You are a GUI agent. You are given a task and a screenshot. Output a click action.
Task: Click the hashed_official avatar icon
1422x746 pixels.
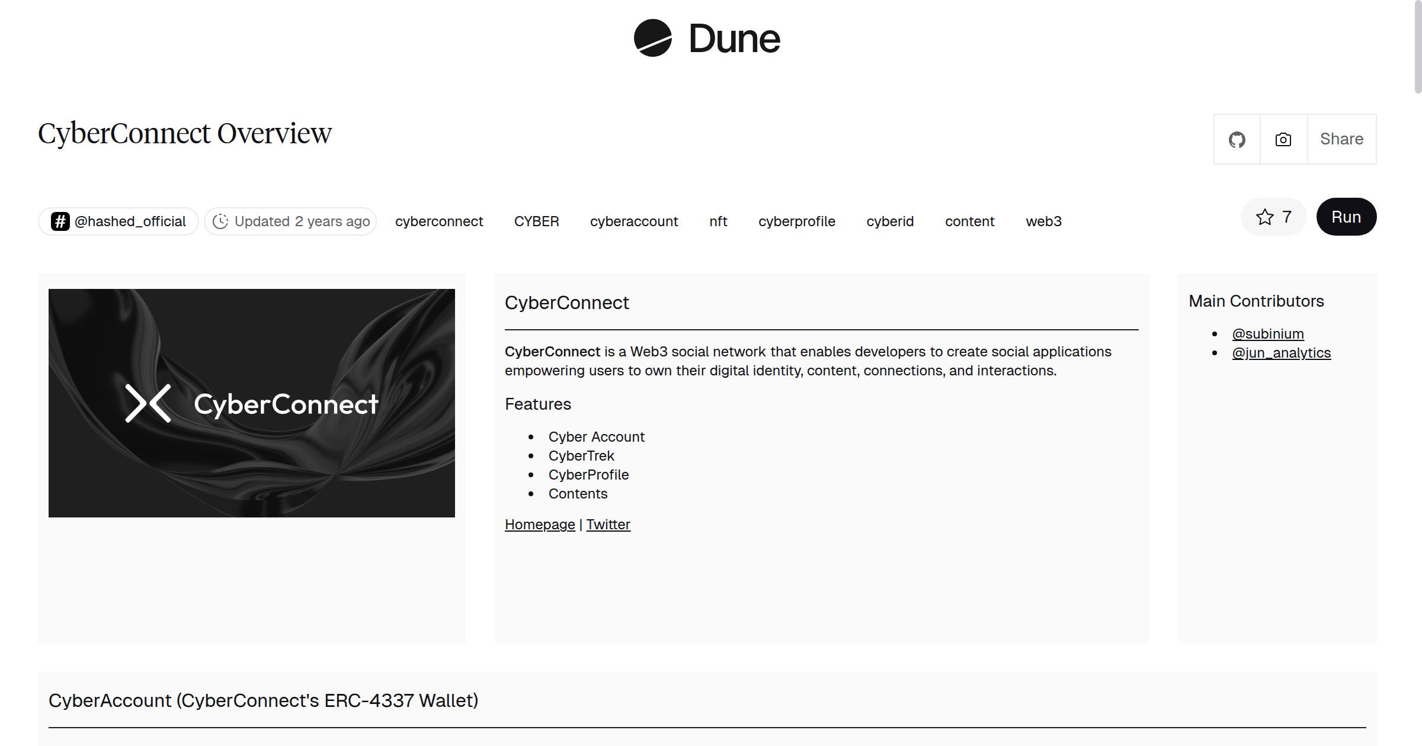pyautogui.click(x=60, y=221)
